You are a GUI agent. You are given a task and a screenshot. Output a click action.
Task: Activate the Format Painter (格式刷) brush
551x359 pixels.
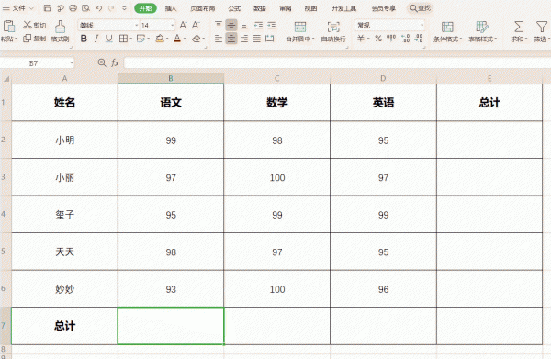(60, 31)
